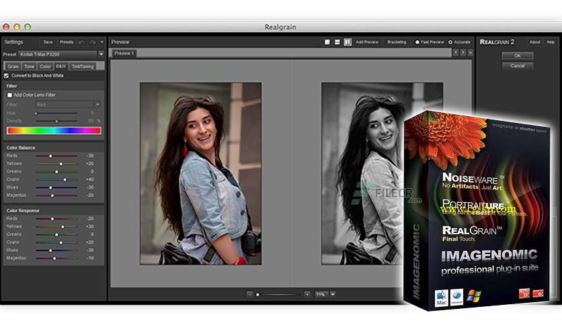Click the Density value 50
The width and height of the screenshot is (562, 325).
coord(91,121)
